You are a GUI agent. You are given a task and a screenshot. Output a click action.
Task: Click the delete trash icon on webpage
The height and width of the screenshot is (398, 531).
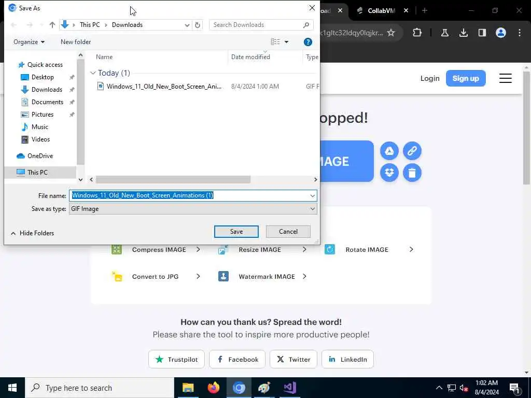(412, 173)
